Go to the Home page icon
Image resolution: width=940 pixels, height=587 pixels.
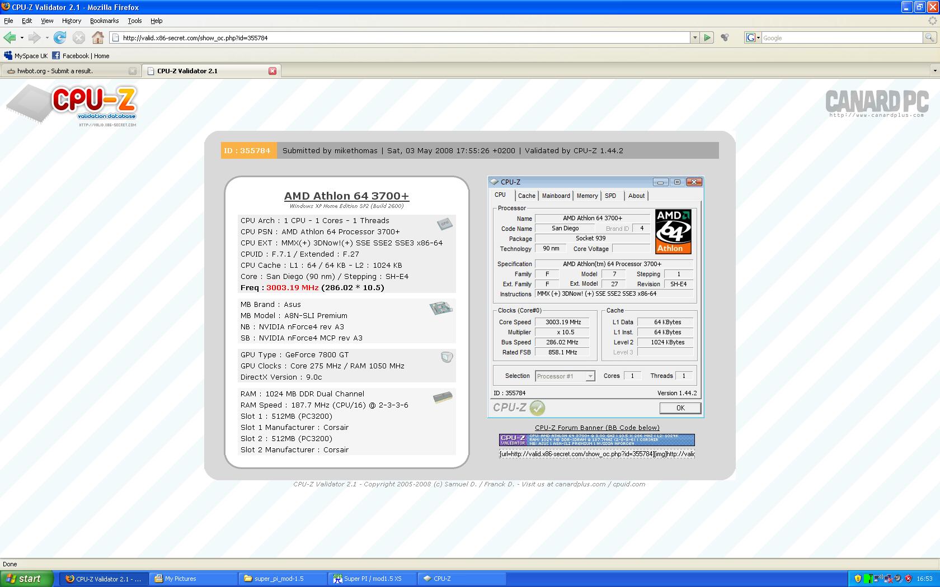click(x=98, y=37)
